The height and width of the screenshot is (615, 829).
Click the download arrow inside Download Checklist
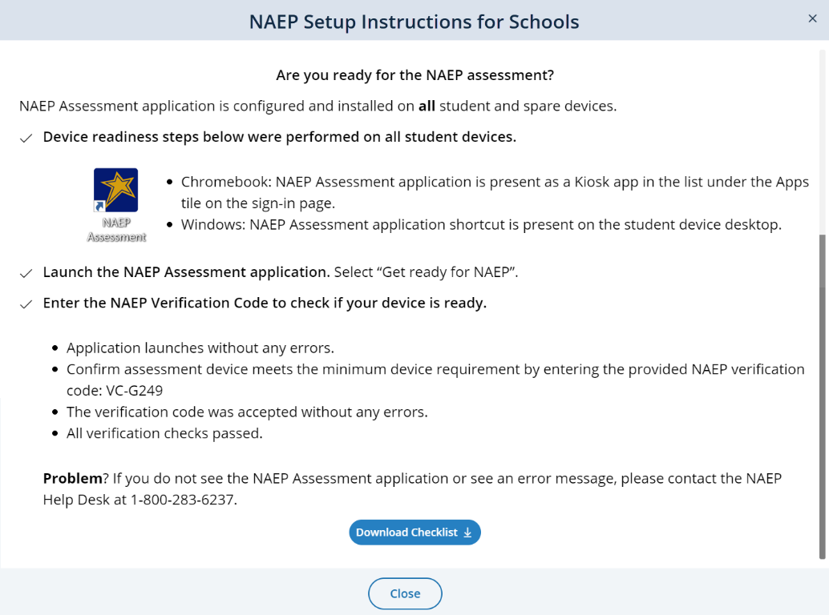(x=467, y=533)
